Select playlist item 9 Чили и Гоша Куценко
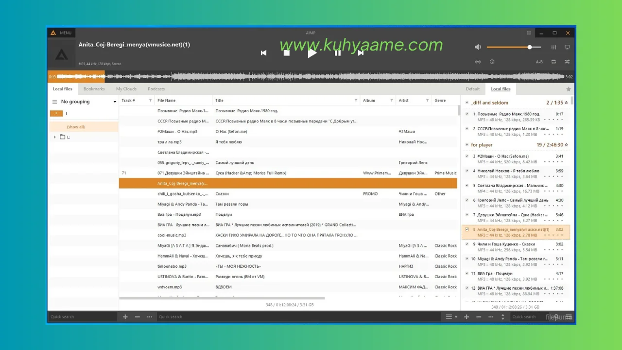This screenshot has width=622, height=350. point(516,247)
